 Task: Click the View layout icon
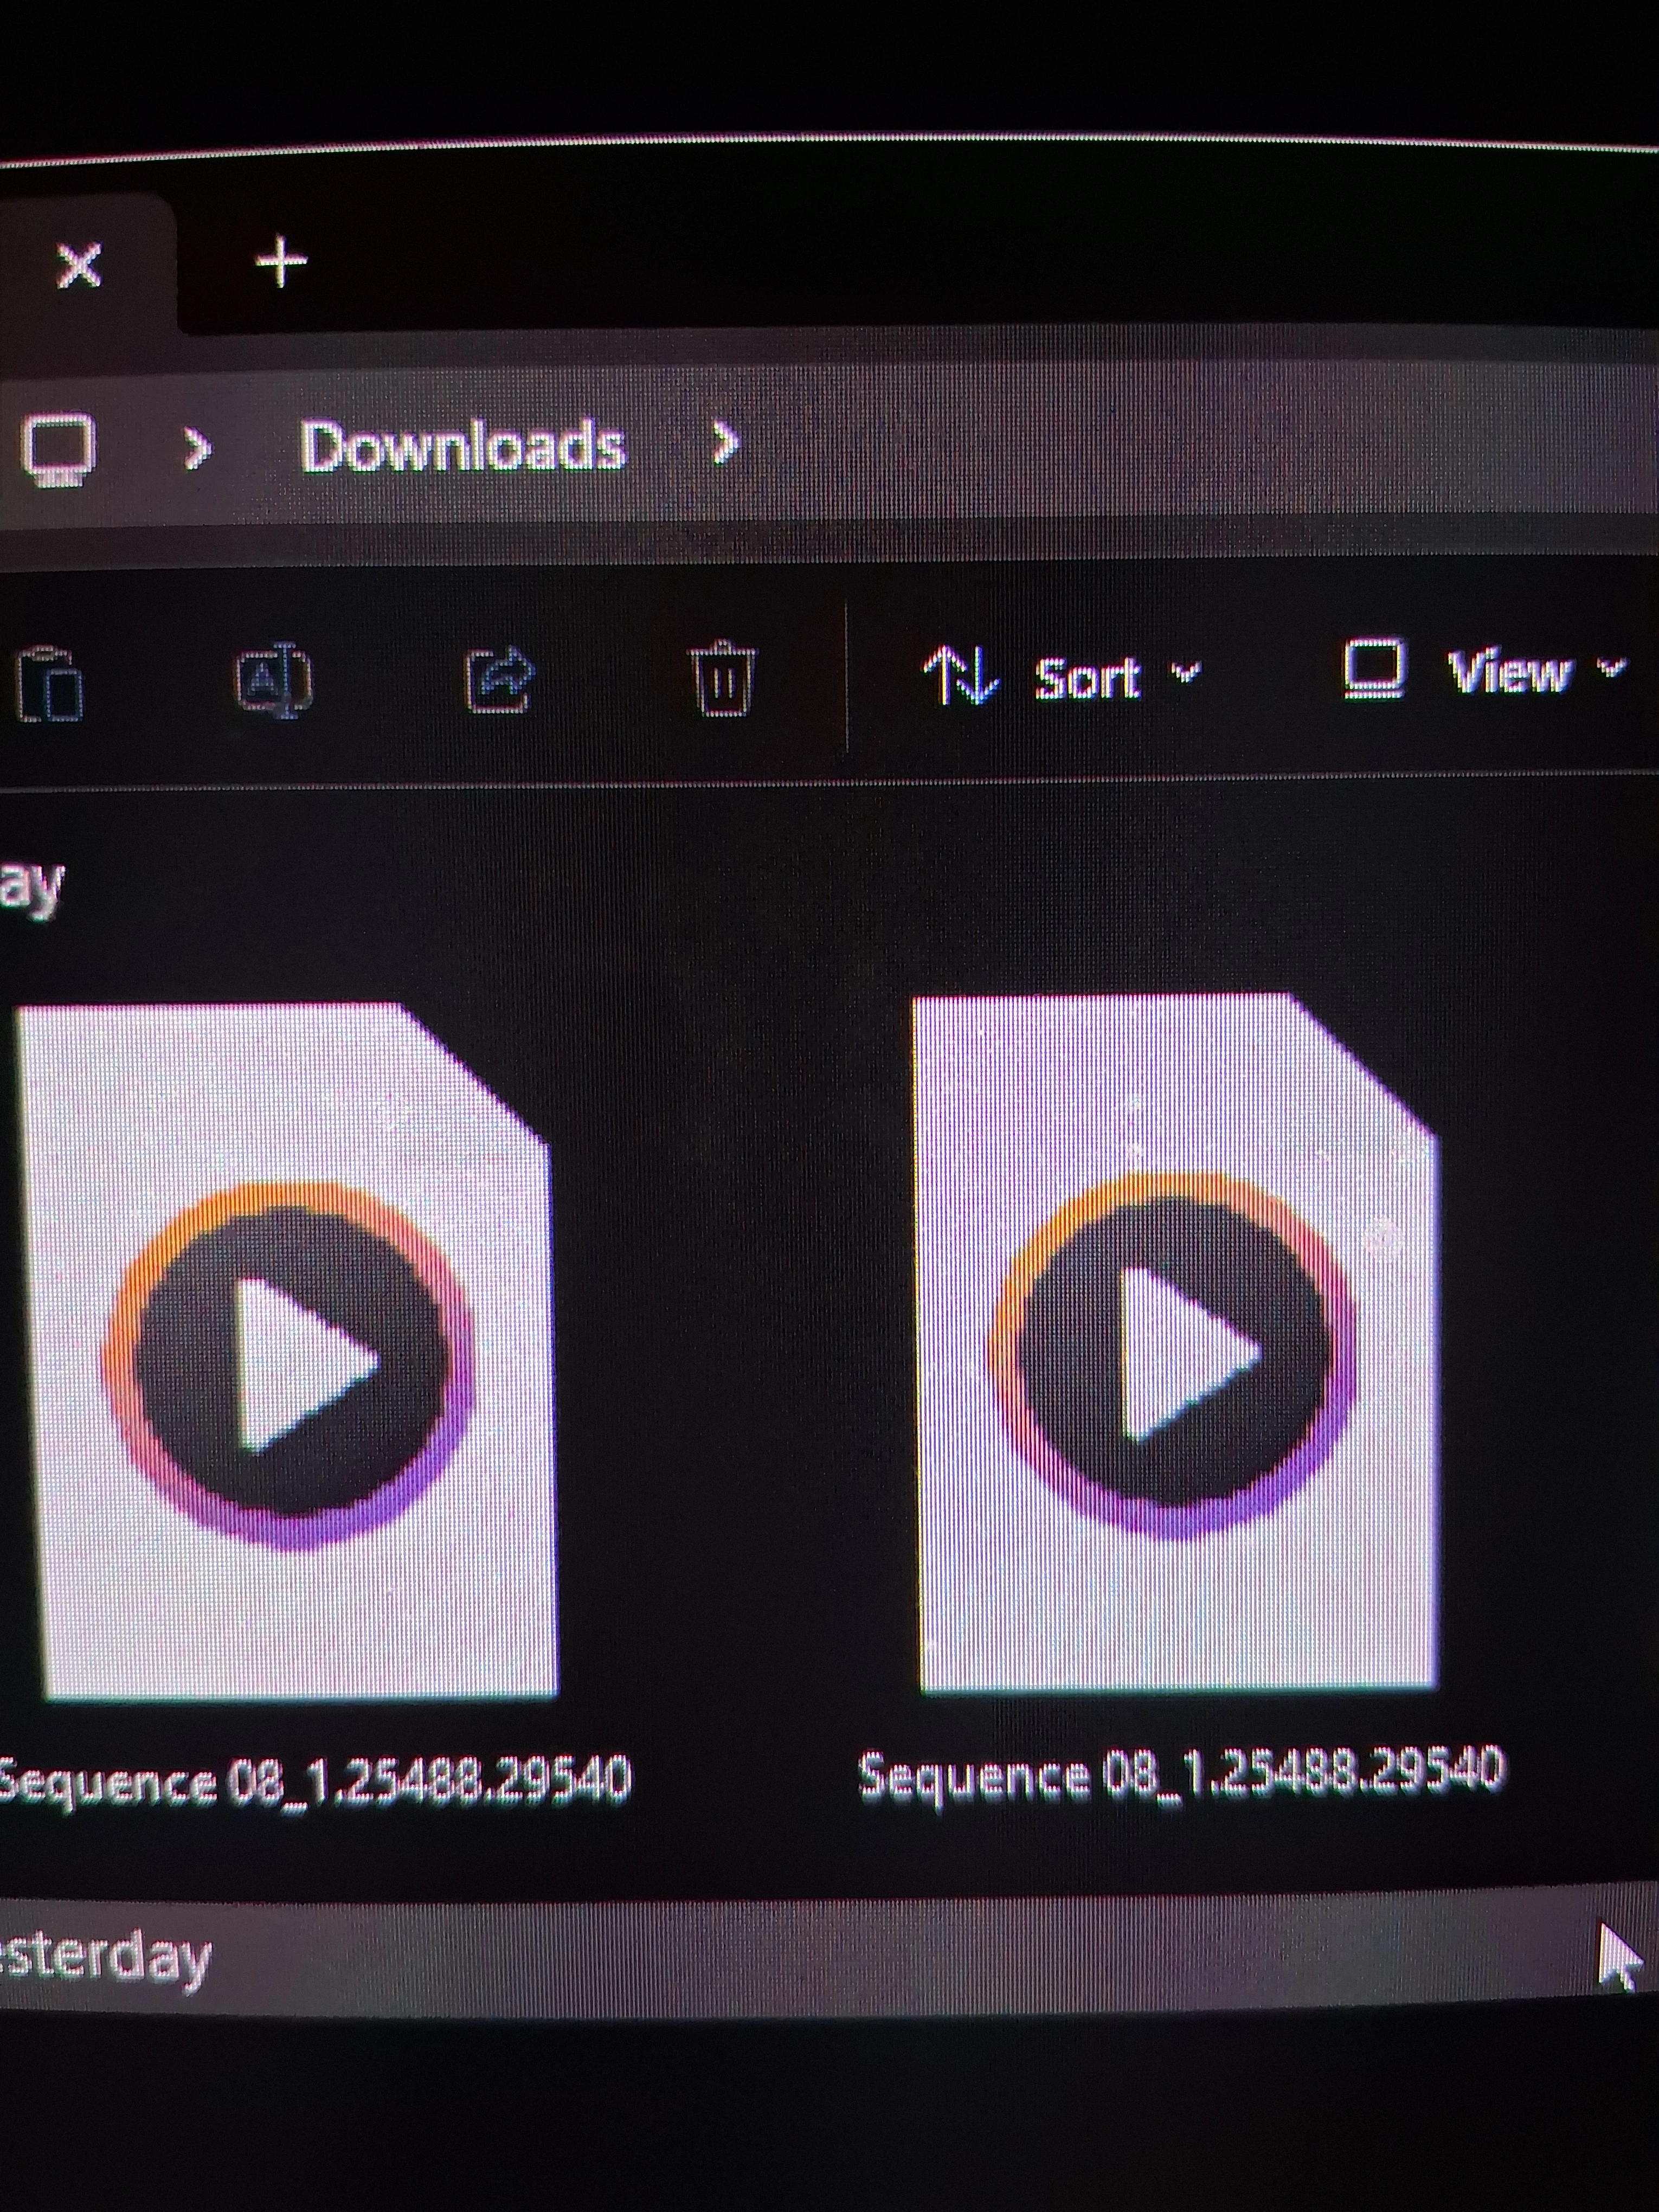click(1376, 668)
